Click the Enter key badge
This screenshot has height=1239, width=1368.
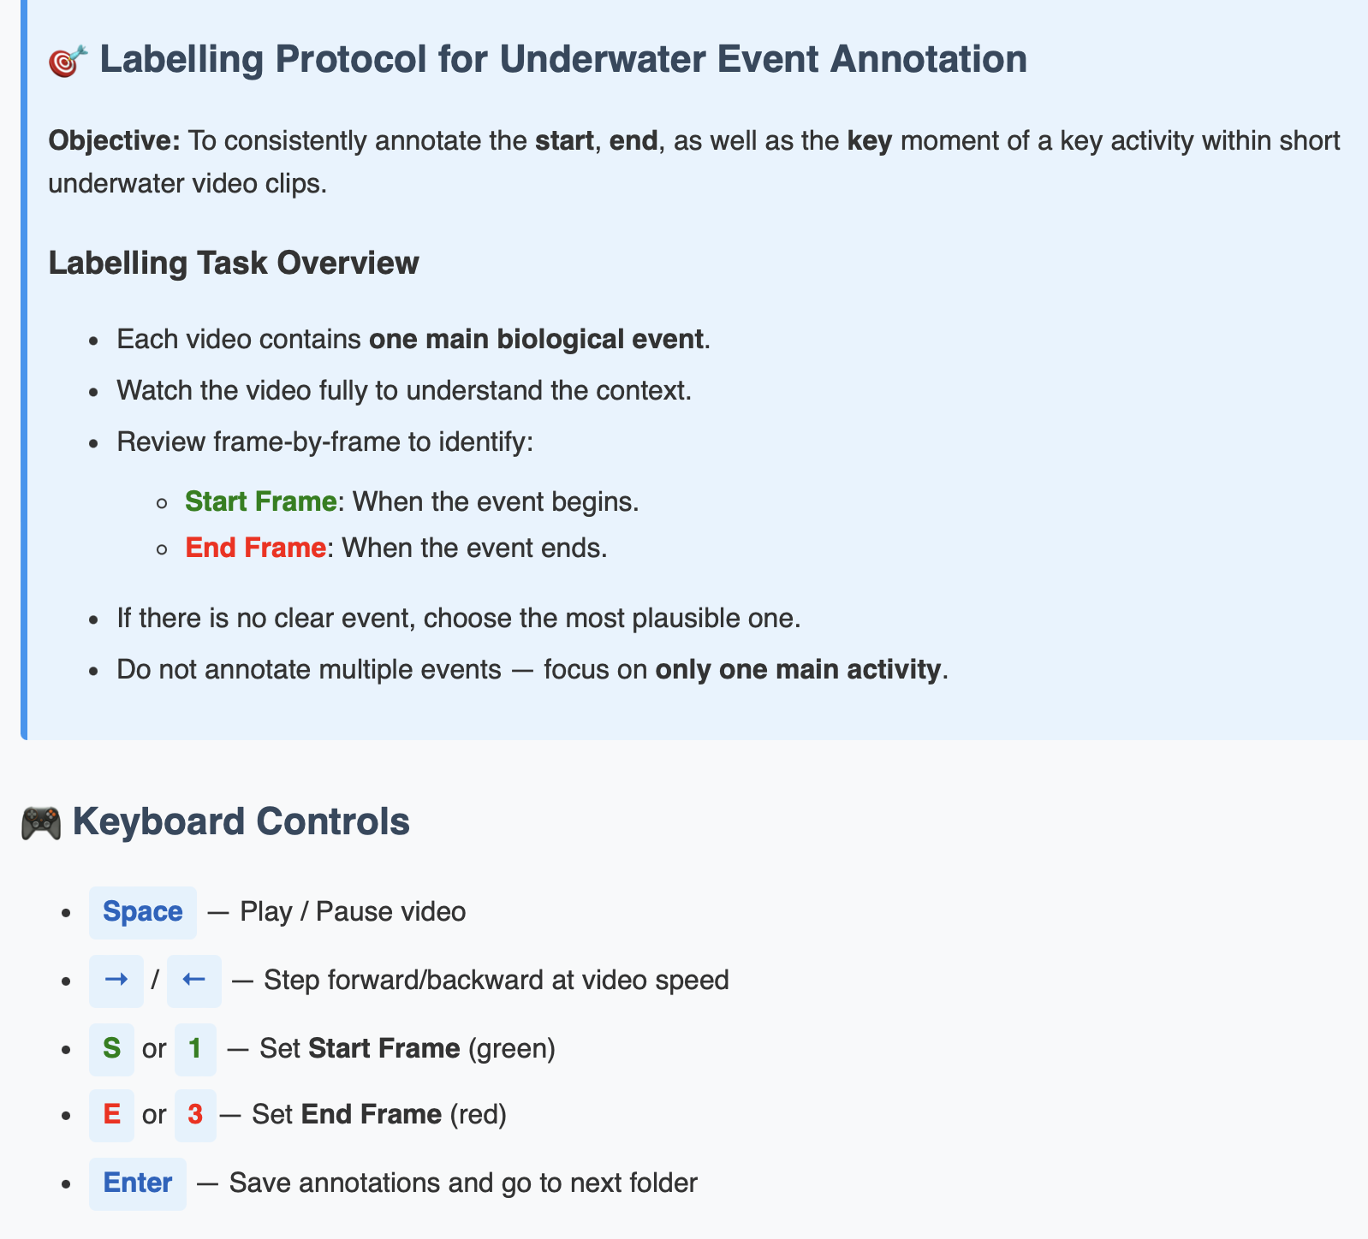coord(138,1183)
